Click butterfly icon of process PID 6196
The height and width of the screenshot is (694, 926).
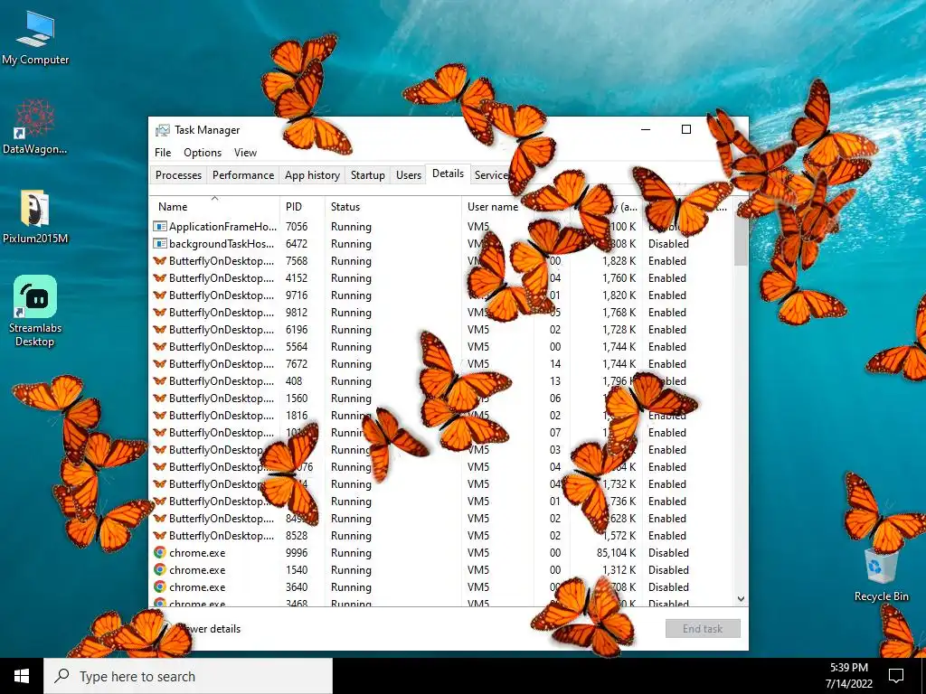pyautogui.click(x=159, y=329)
